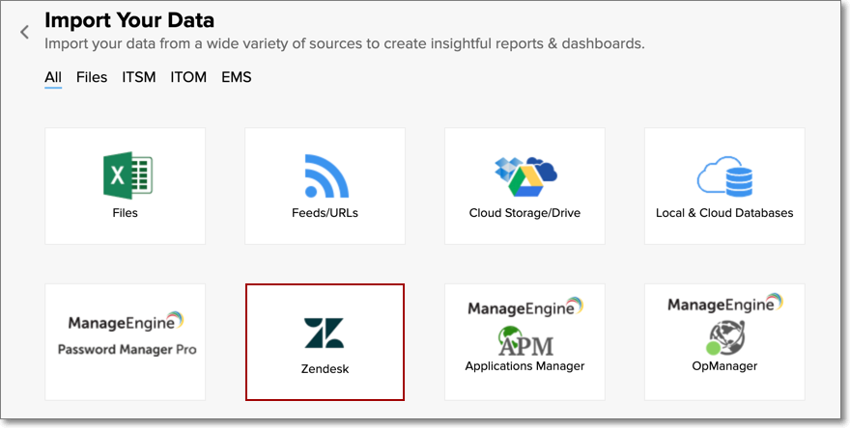Select the OpManager globe icon
This screenshot has width=850, height=428.
[x=724, y=337]
